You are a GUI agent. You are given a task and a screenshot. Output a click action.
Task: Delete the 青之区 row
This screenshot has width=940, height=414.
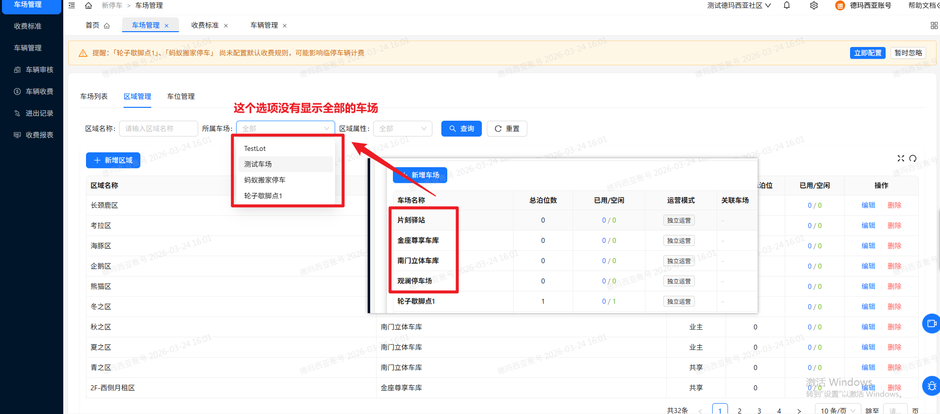[895, 368]
